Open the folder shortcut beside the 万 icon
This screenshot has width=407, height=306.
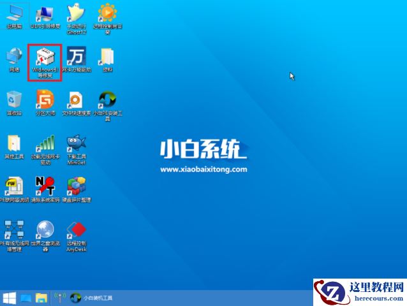[x=107, y=60]
